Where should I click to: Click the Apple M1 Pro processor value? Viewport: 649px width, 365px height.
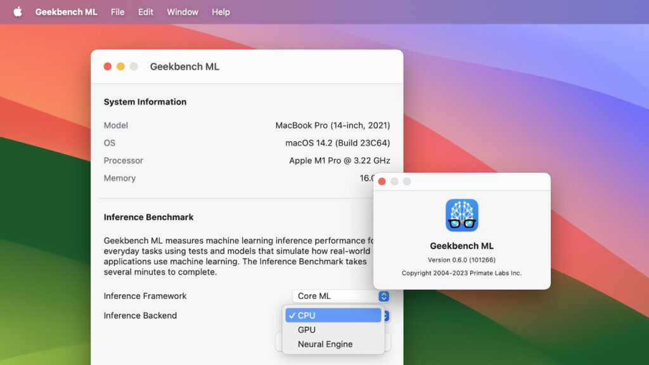pos(338,160)
